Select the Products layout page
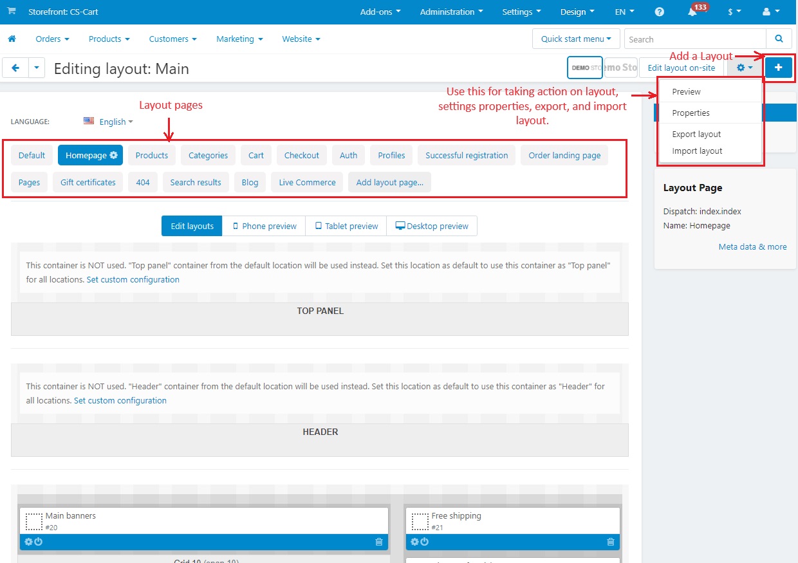798x563 pixels. coord(152,155)
